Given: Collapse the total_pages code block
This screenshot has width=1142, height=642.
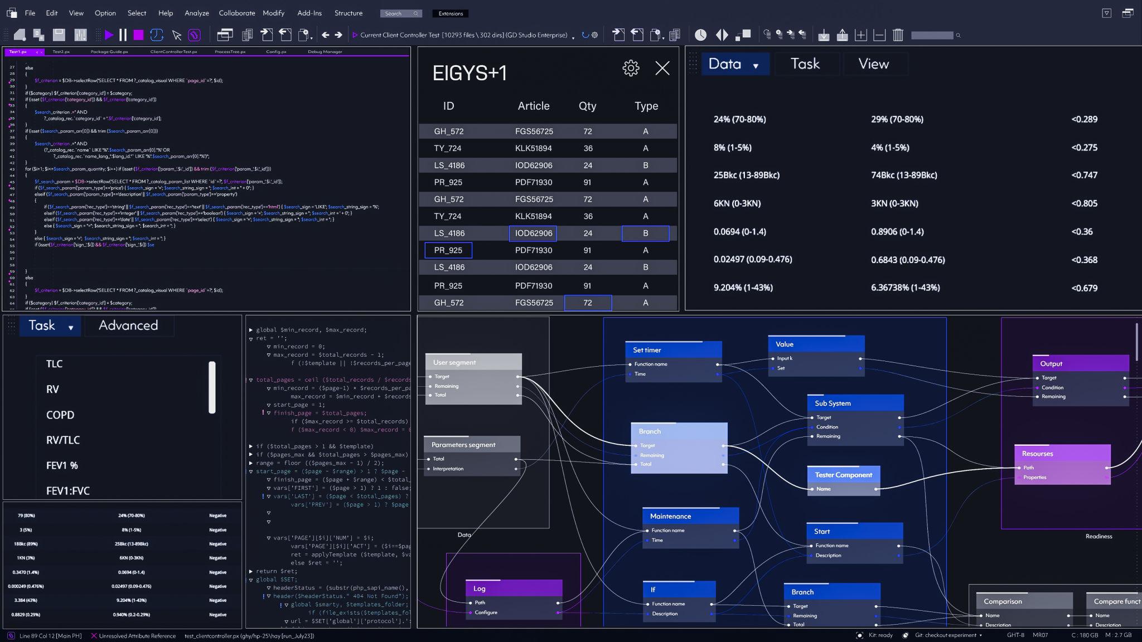Looking at the screenshot, I should coord(251,380).
